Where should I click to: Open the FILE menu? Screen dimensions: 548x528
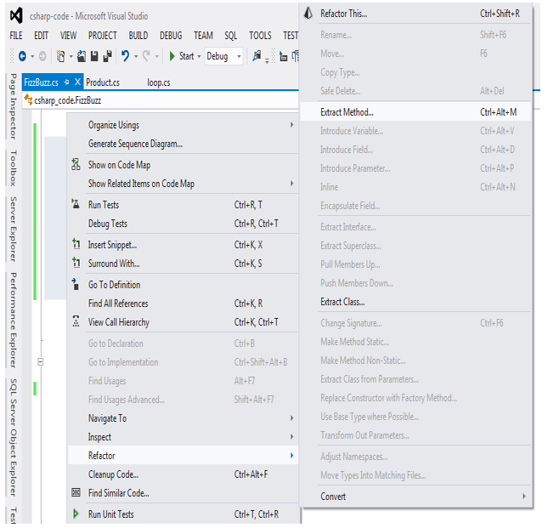point(16,36)
